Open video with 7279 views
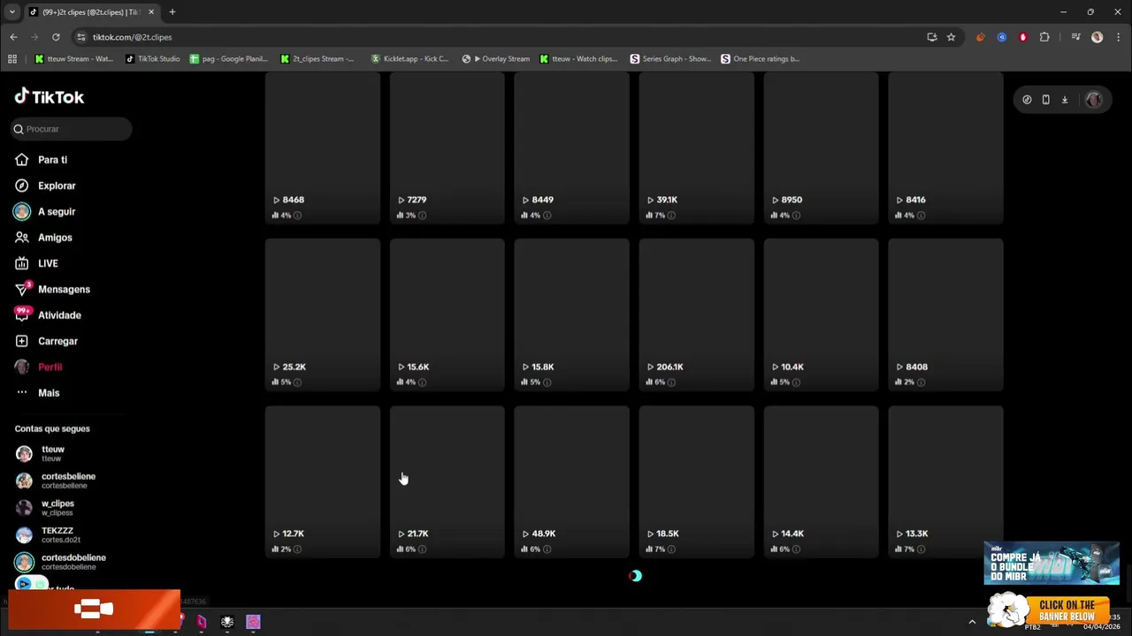 click(x=447, y=148)
